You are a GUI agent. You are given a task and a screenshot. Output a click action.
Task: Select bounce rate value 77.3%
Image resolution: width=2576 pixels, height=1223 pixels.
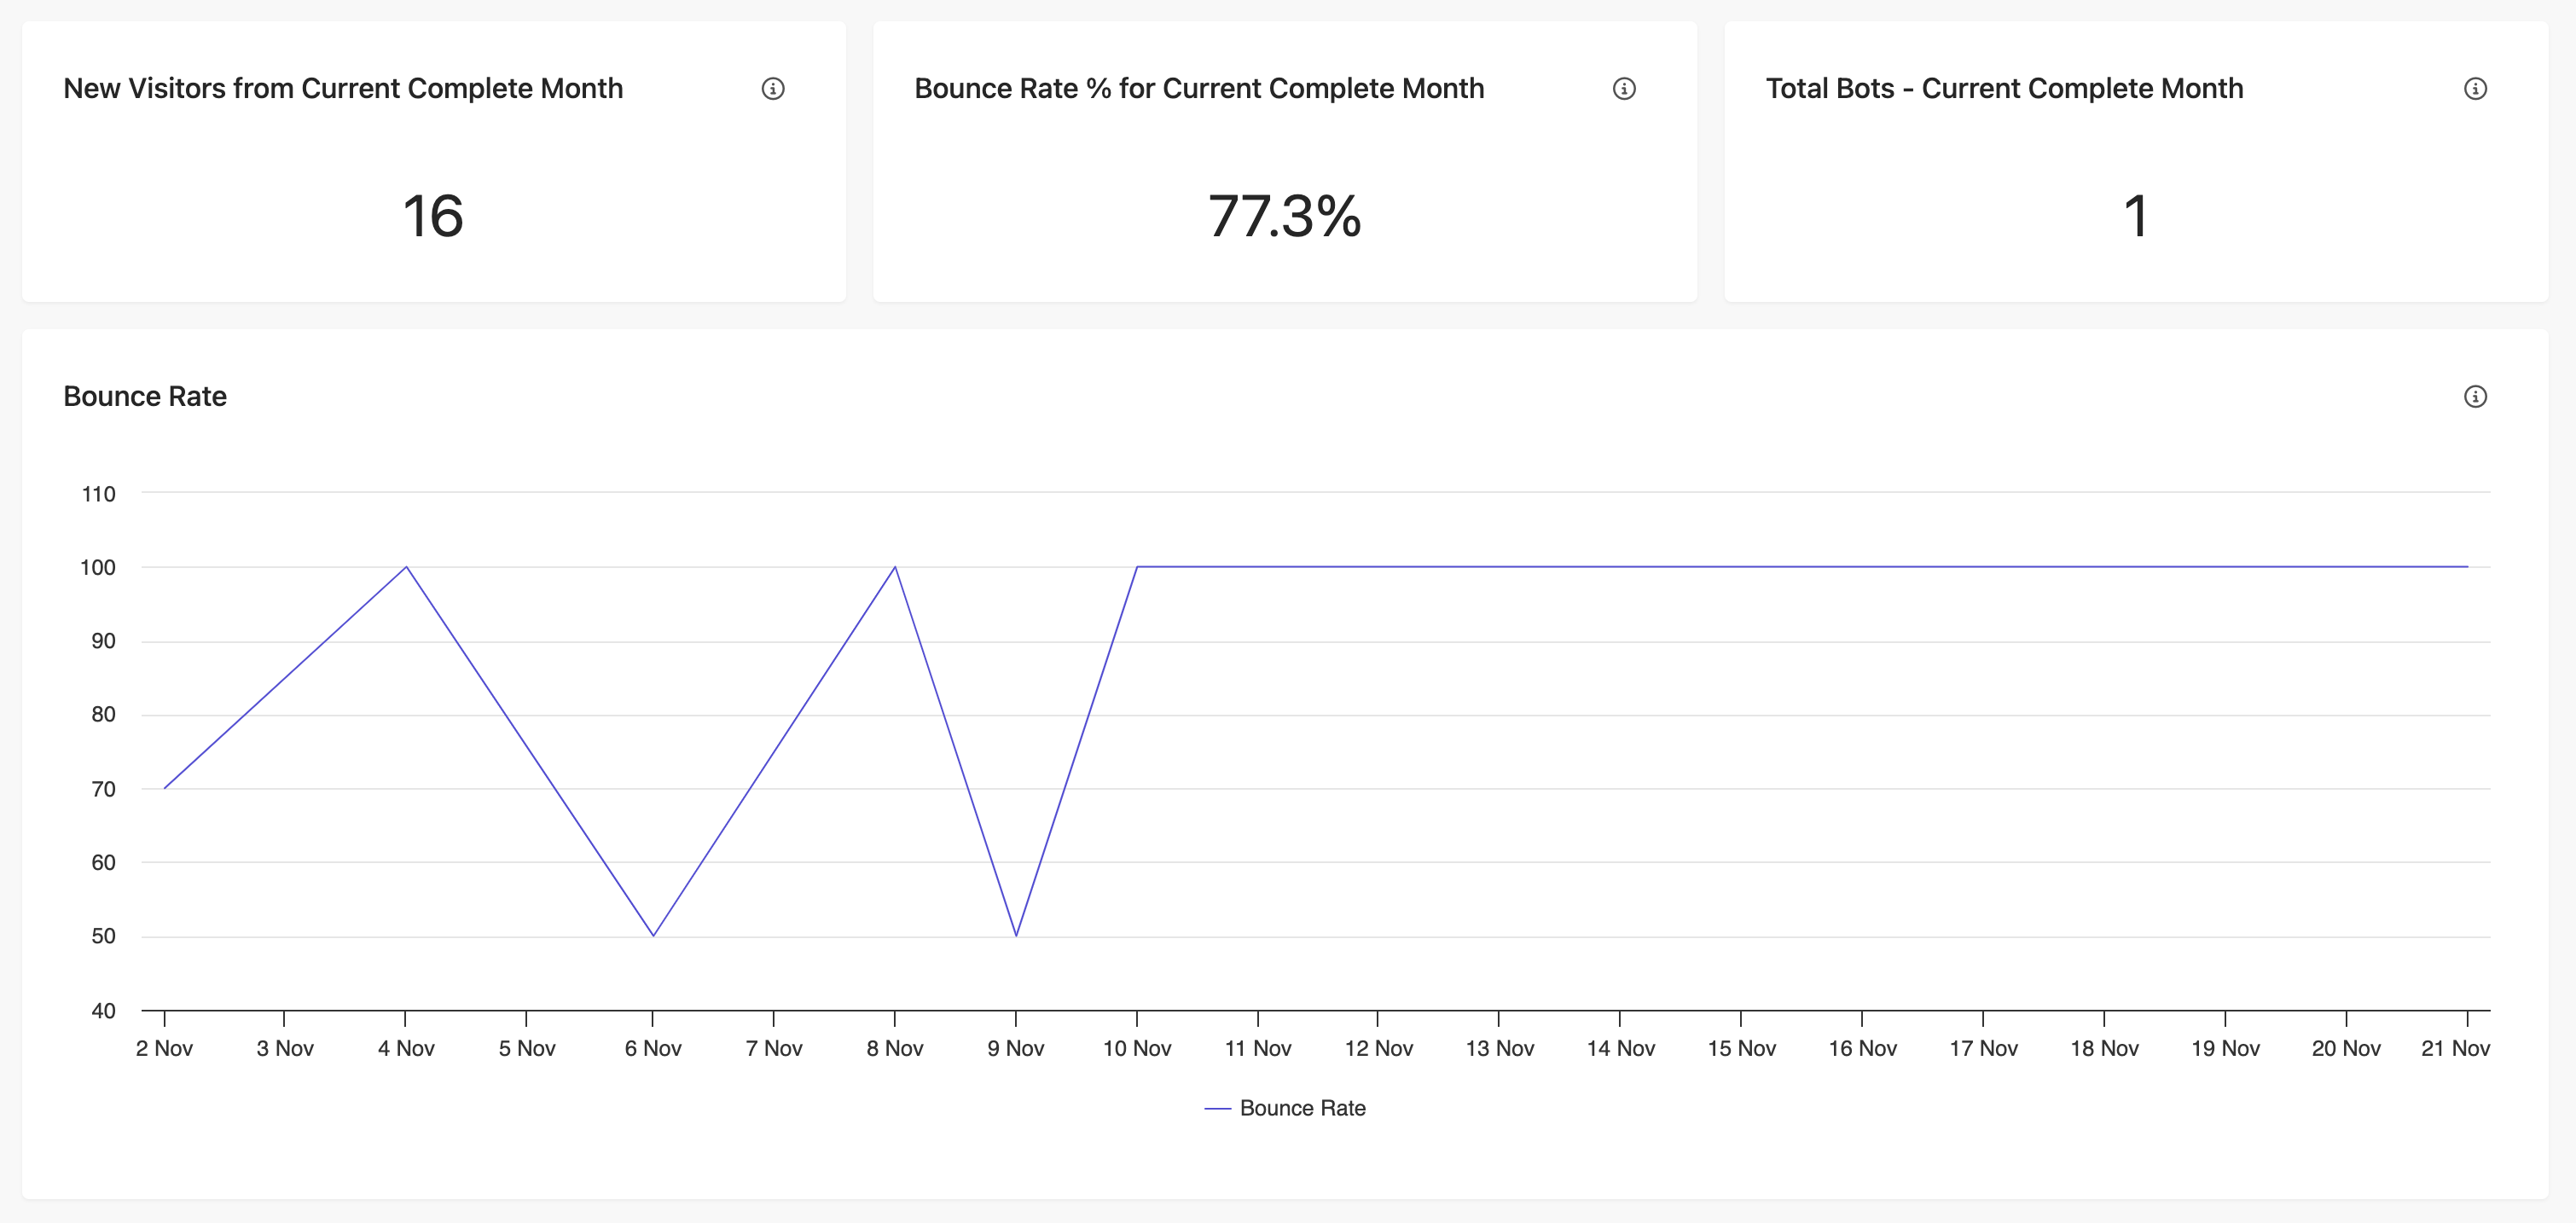click(x=1285, y=216)
